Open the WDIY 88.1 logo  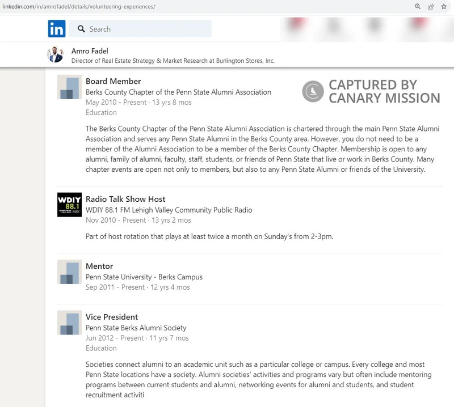click(x=69, y=205)
